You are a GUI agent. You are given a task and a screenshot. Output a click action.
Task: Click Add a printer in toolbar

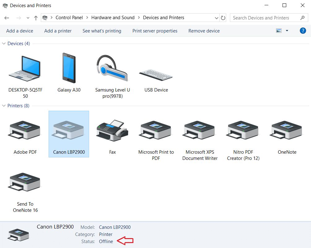point(58,31)
